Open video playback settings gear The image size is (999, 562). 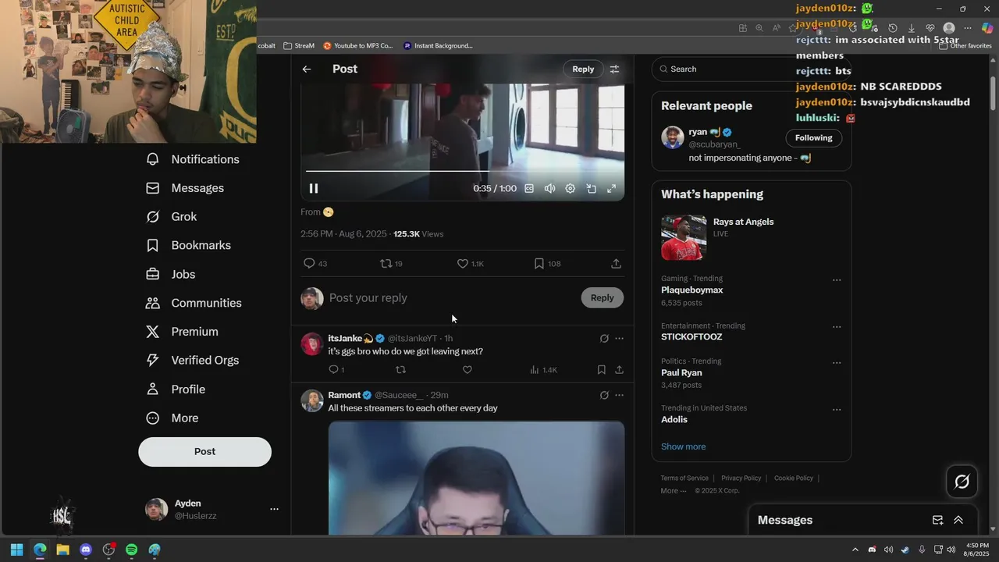pyautogui.click(x=571, y=188)
